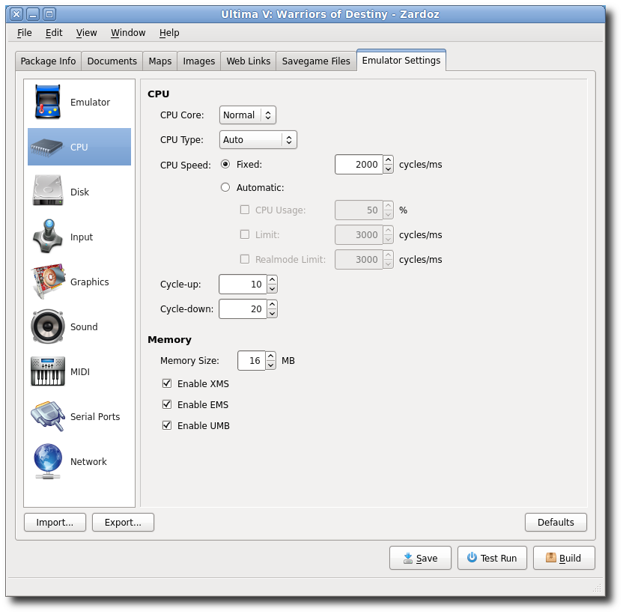Select the Automatic CPU speed radio button

pyautogui.click(x=225, y=188)
